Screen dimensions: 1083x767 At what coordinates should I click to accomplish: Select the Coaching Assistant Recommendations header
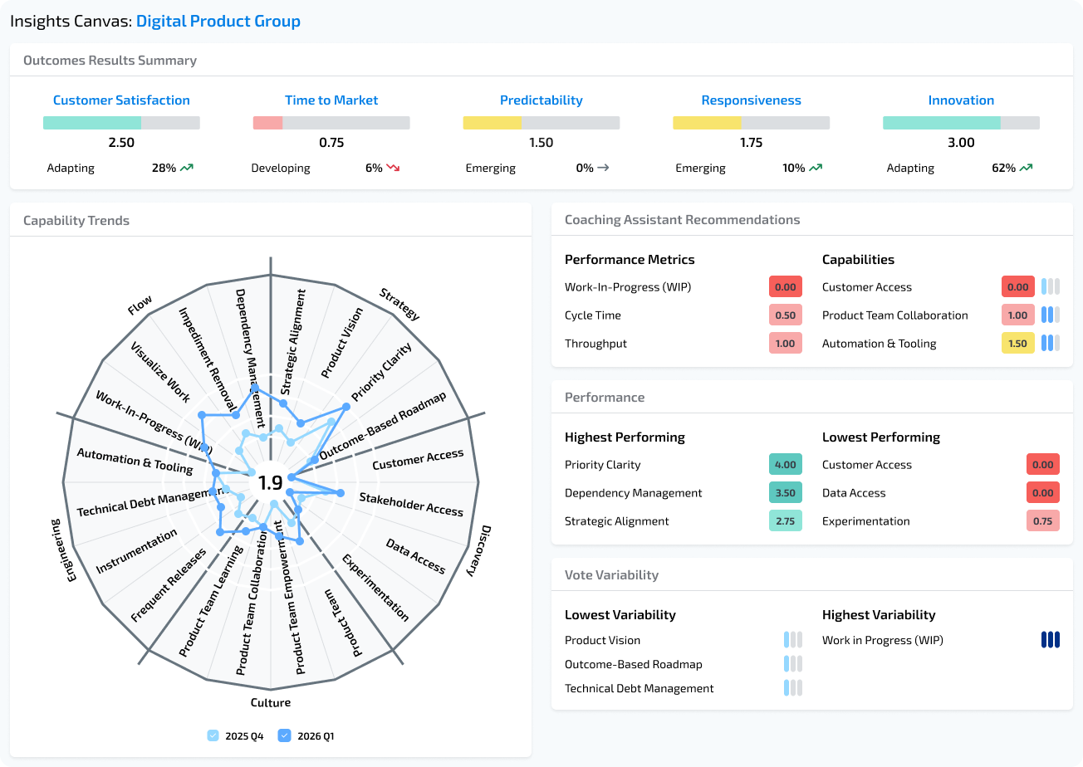[x=682, y=219]
